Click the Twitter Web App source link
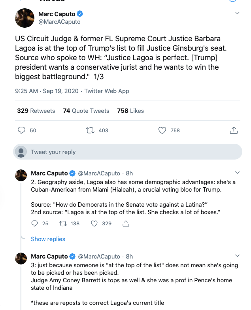 coord(107,91)
